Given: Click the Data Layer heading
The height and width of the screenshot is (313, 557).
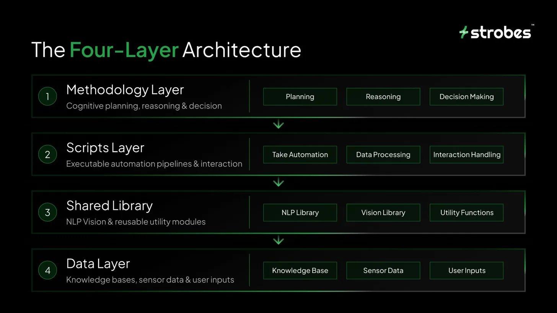Looking at the screenshot, I should tap(98, 264).
